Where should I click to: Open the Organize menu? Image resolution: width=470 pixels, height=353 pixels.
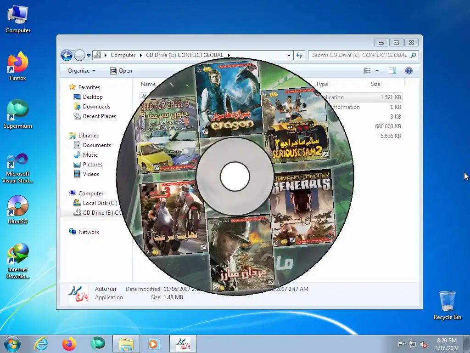(x=82, y=71)
